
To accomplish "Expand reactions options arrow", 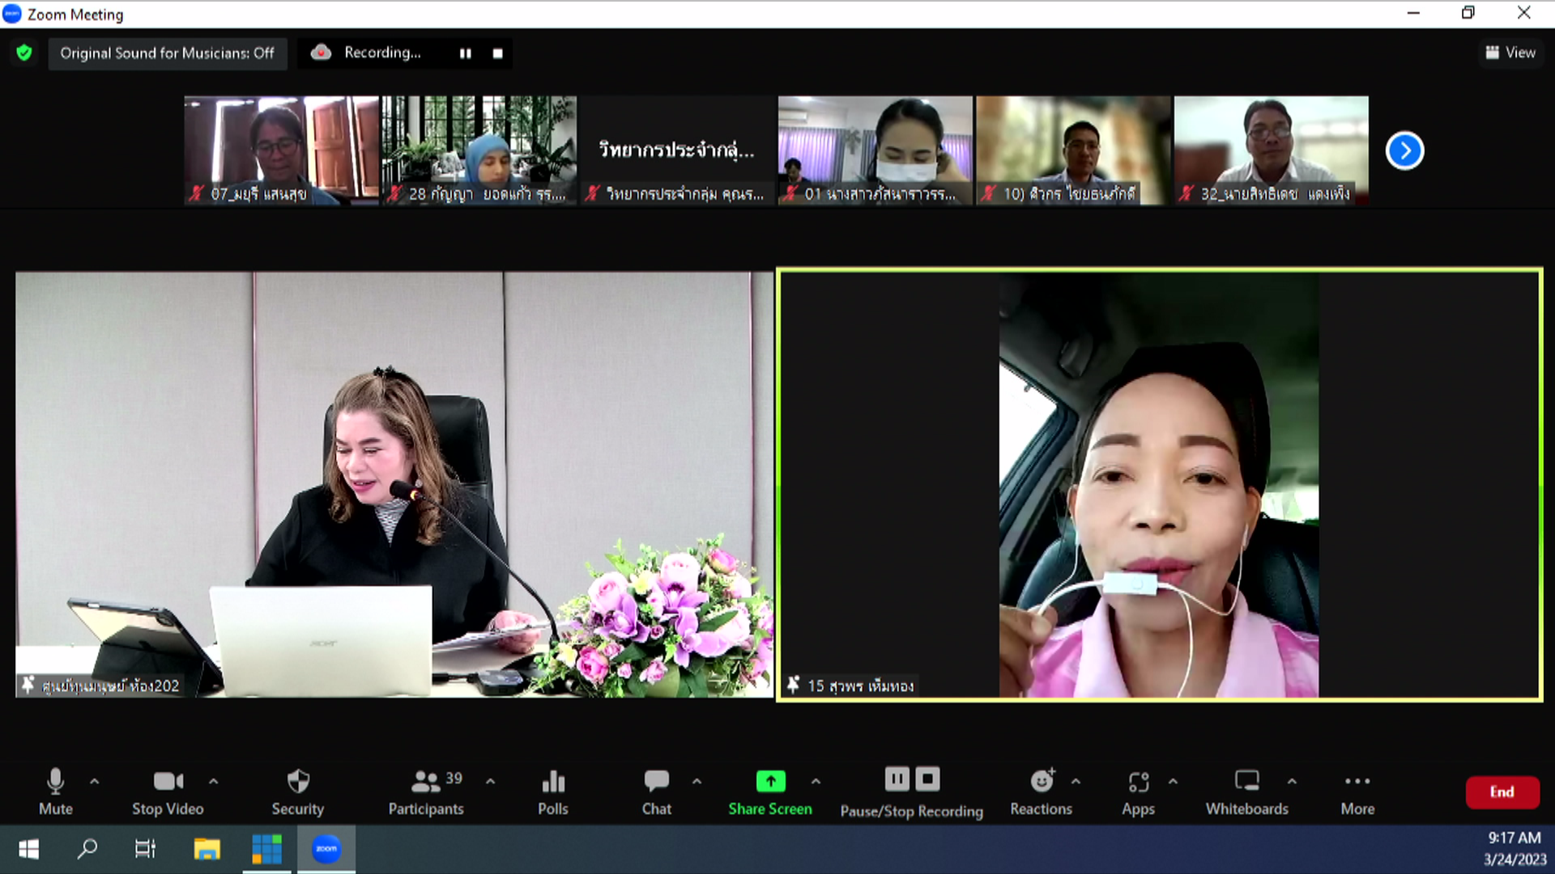I will pyautogui.click(x=1076, y=782).
